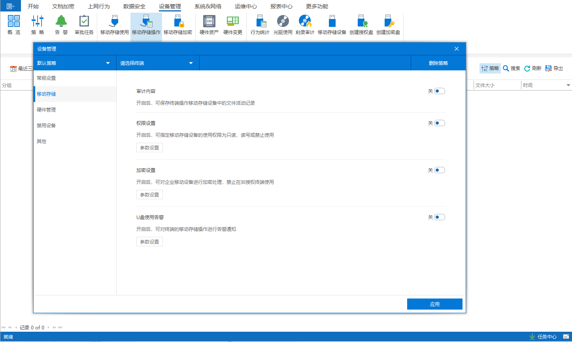Screen dimensions: 572x342
Task: Enable the 审计内容 toggle switch
Action: pyautogui.click(x=439, y=91)
